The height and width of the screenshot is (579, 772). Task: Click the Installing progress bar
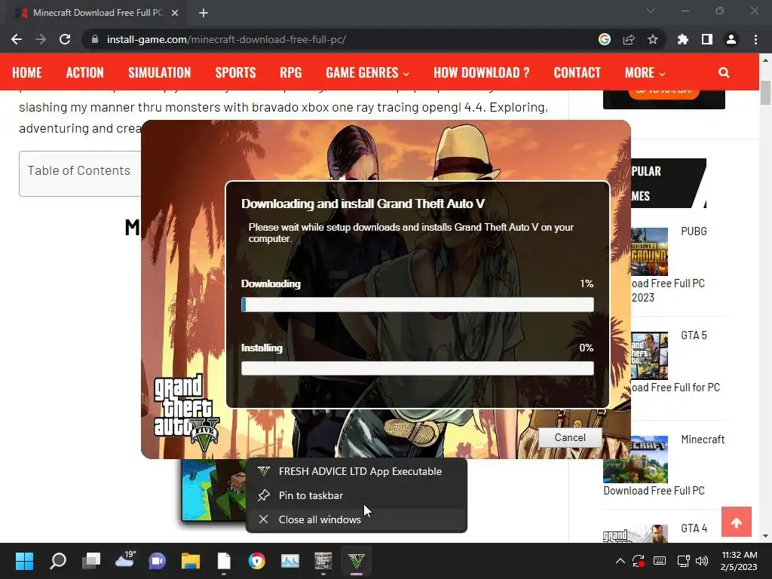[418, 368]
